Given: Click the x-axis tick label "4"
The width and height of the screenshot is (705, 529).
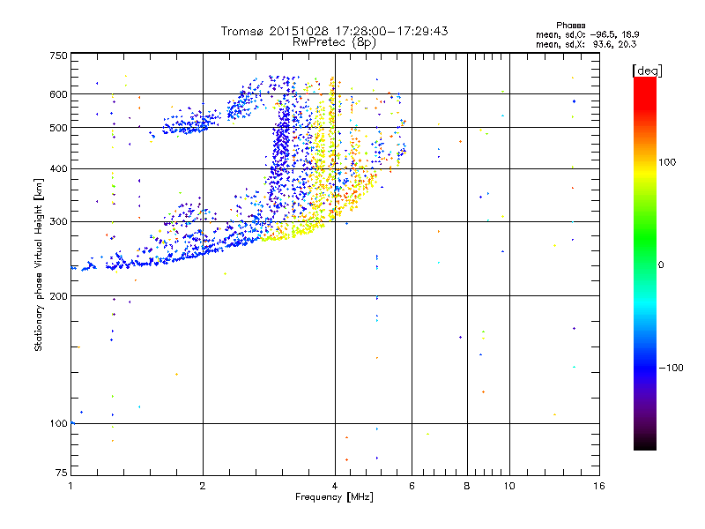Looking at the screenshot, I should click(x=335, y=486).
